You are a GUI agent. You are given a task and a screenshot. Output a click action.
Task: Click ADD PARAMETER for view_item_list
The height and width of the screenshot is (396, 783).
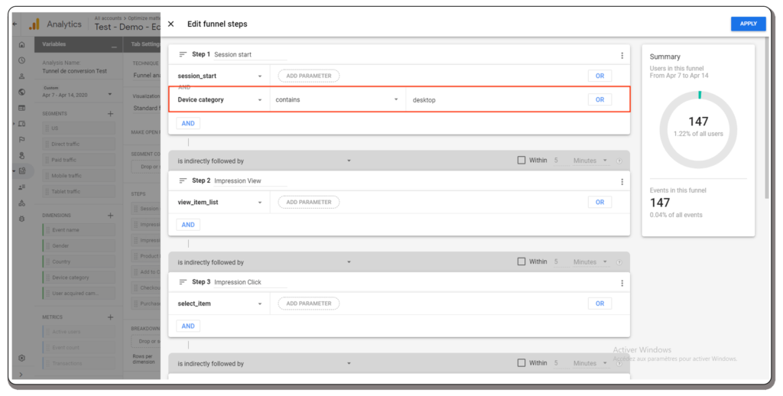click(308, 203)
